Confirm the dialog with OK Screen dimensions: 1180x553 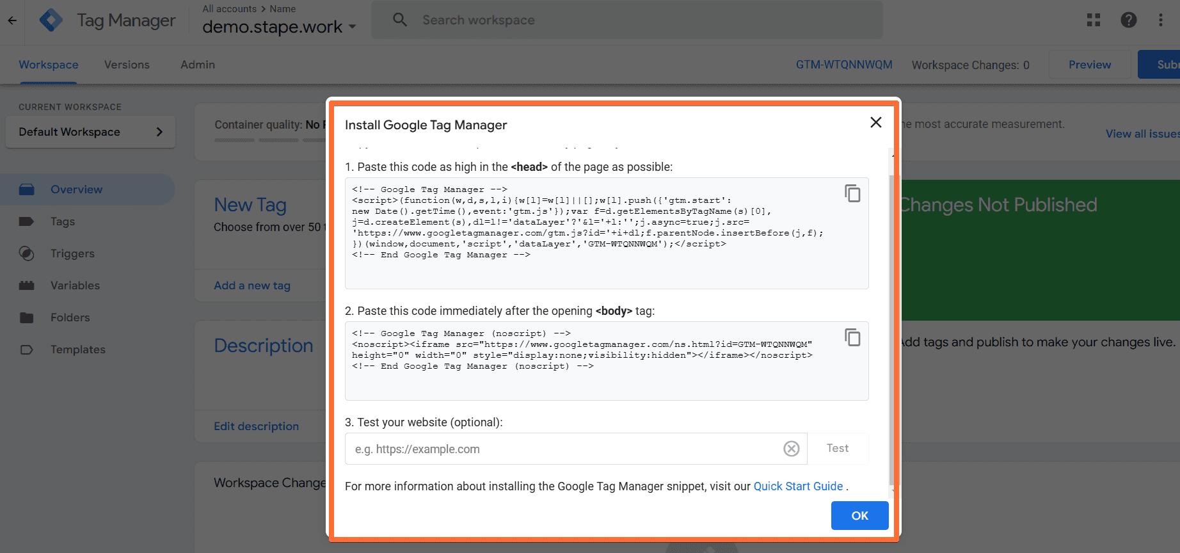click(x=859, y=515)
